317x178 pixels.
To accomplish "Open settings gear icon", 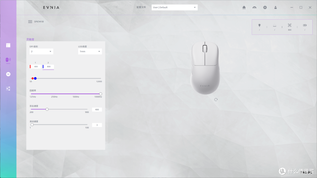I will click(265, 7).
